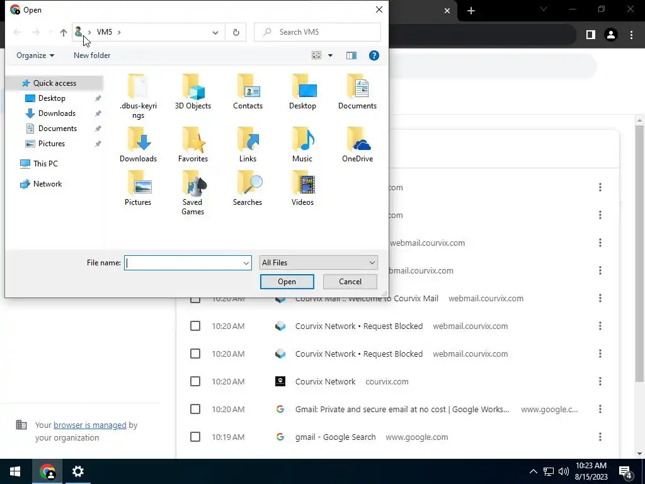Viewport: 645px width, 484px height.
Task: Open actions menu for gmail - Google Search
Action: (600, 437)
